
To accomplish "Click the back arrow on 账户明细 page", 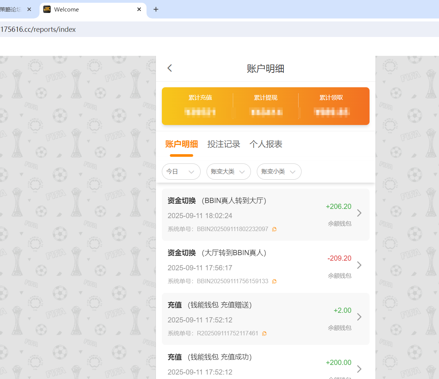I will [170, 68].
